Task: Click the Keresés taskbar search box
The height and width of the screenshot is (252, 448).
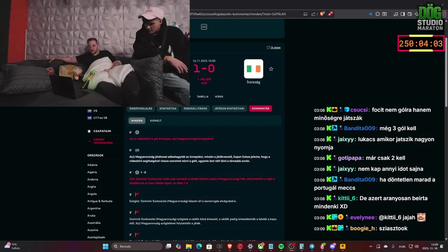Action: point(137,246)
